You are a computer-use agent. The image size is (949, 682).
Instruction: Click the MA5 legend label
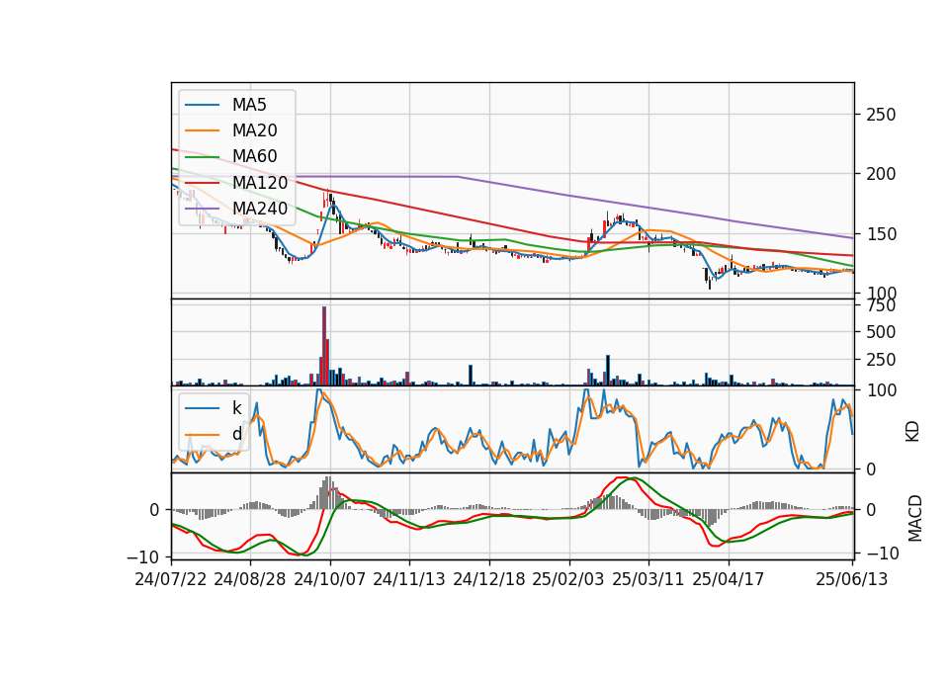coord(249,105)
